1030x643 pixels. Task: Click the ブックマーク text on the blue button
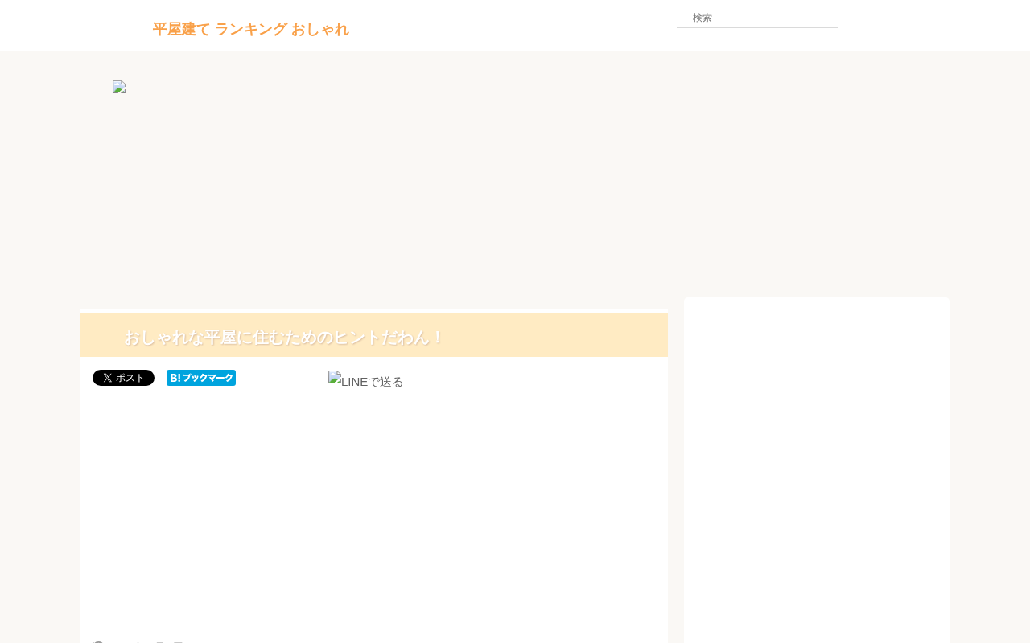[208, 378]
